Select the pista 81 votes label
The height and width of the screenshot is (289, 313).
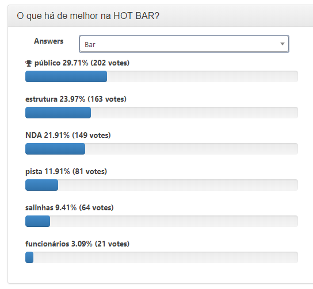pos(66,171)
